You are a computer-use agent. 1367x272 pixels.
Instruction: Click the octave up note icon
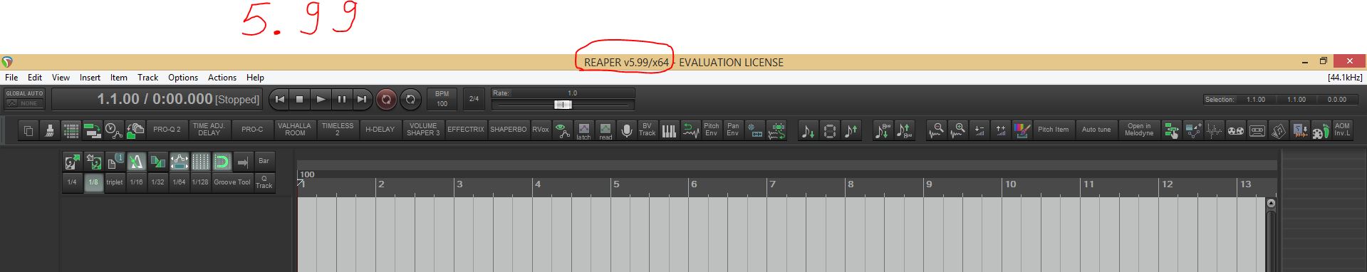(904, 130)
